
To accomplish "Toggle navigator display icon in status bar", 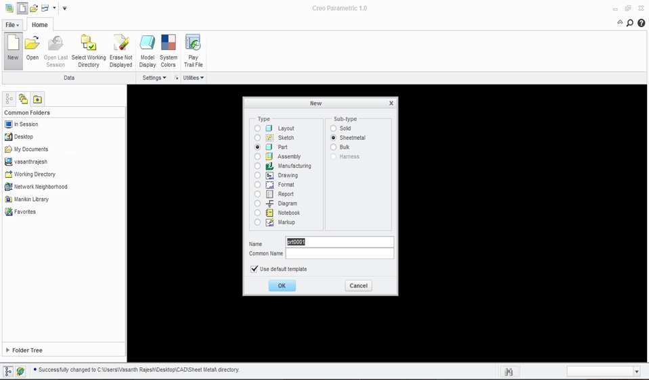I will [x=8, y=371].
